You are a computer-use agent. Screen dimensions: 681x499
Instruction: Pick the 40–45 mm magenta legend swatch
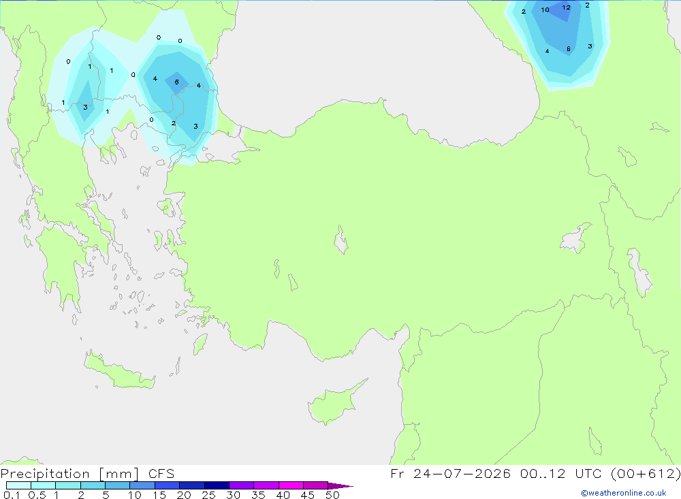coord(291,485)
